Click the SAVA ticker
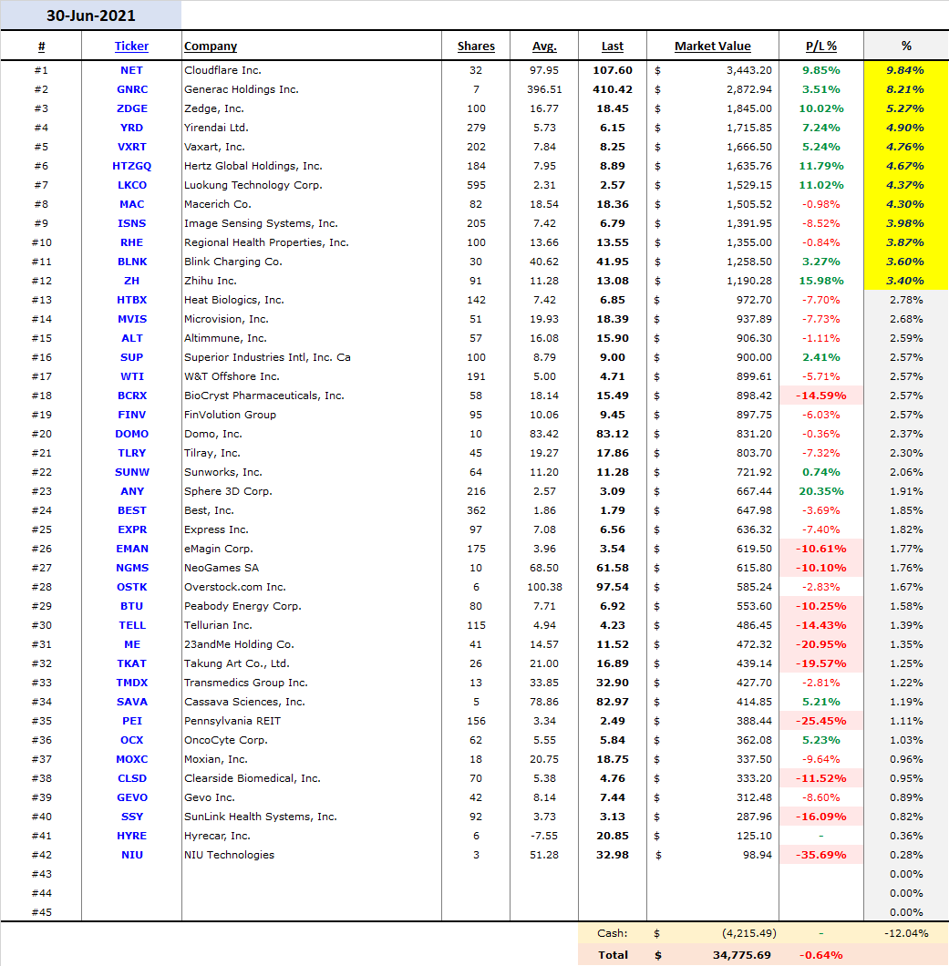Image resolution: width=949 pixels, height=966 pixels. click(x=132, y=702)
